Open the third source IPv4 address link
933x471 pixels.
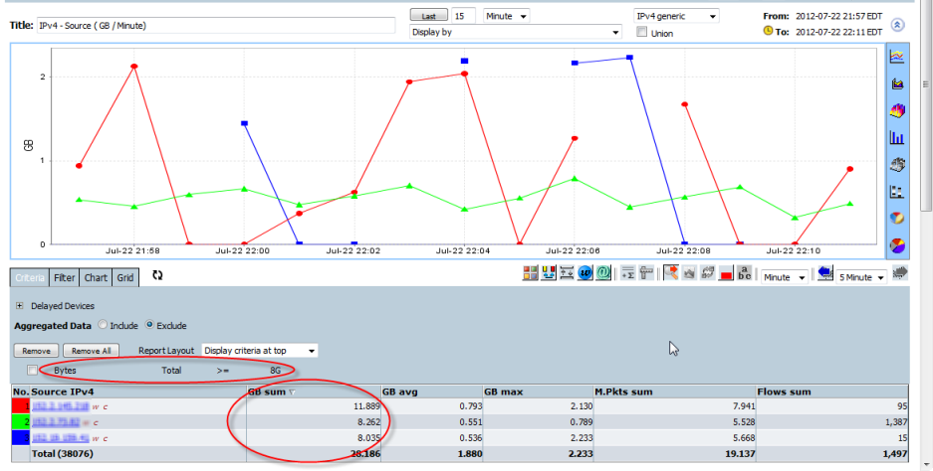[x=60, y=438]
